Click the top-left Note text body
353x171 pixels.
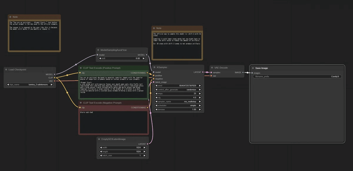point(34,35)
